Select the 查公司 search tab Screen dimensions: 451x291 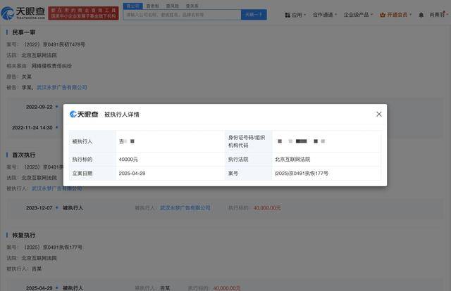tap(133, 6)
